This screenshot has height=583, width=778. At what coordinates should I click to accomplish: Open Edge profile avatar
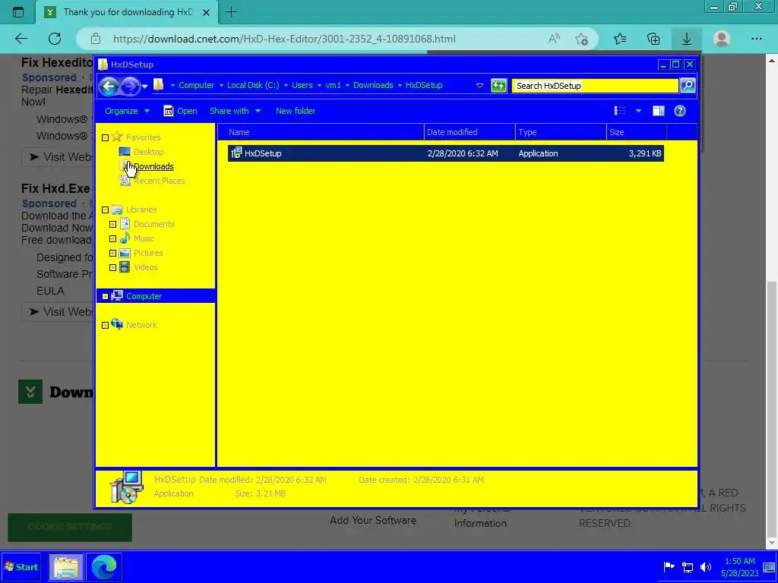722,39
